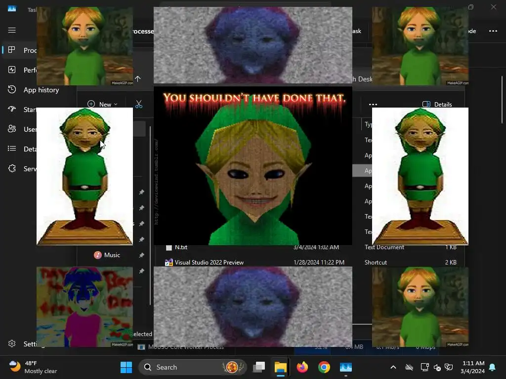This screenshot has height=379, width=506.
Task: Open the network tray icon
Action: tap(424, 367)
